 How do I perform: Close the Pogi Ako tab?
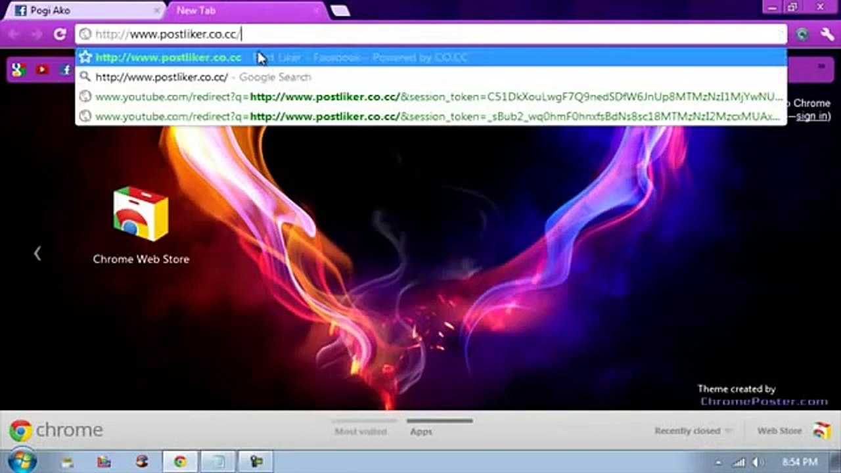point(156,11)
